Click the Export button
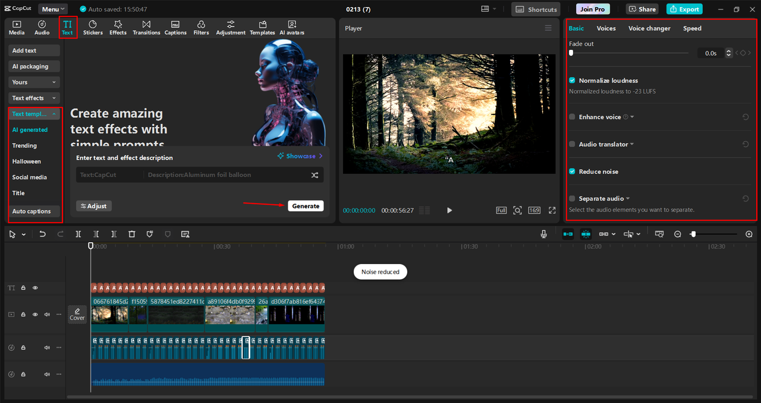 tap(684, 9)
